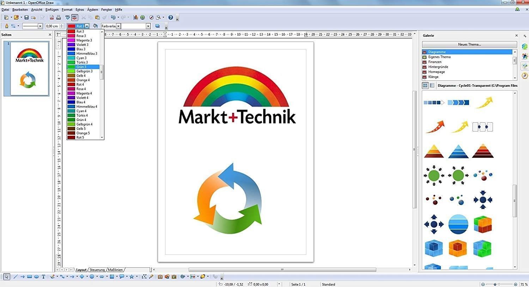Export directly as PDF icon
Screen dimensions: 529x287
click(52, 17)
